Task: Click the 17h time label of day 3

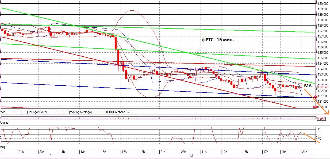Action: (266, 152)
